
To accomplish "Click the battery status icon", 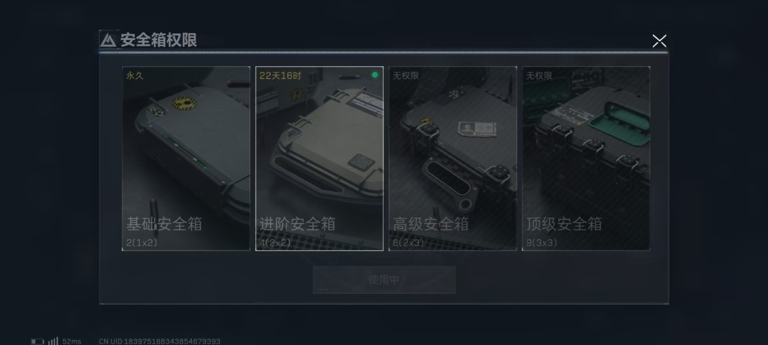I will coord(38,341).
